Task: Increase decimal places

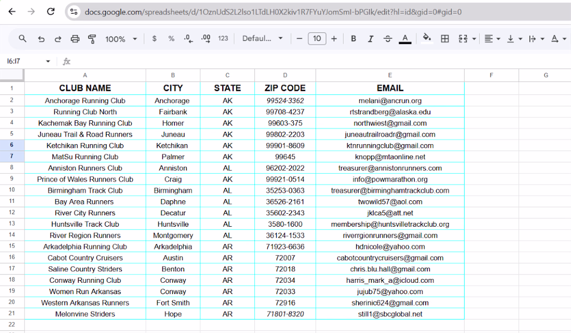Action: (x=206, y=38)
